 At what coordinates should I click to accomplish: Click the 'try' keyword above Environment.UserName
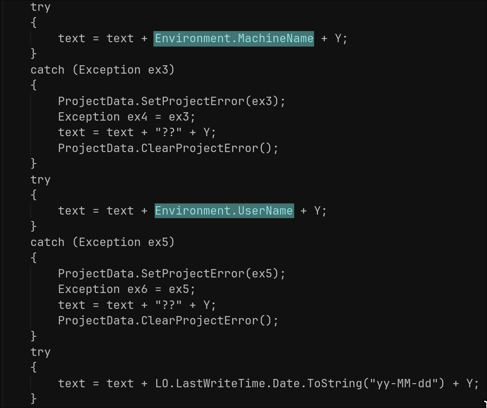41,180
